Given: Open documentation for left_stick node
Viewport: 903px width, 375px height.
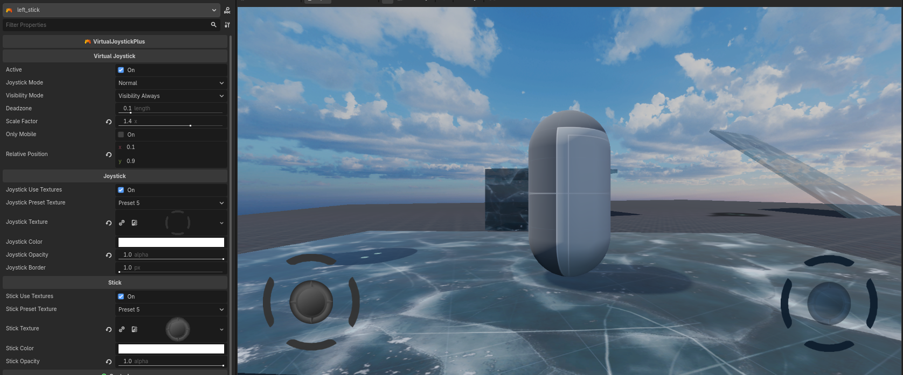Looking at the screenshot, I should tap(227, 10).
